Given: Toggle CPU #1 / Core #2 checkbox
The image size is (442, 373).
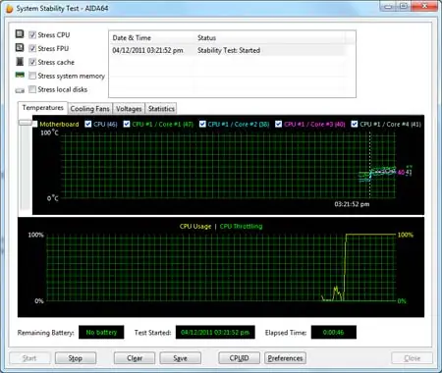Looking at the screenshot, I should tap(202, 124).
